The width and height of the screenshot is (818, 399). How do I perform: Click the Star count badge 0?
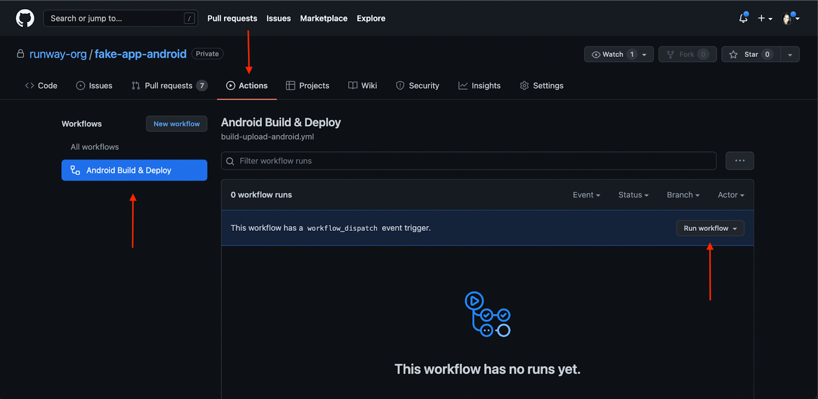tap(767, 54)
